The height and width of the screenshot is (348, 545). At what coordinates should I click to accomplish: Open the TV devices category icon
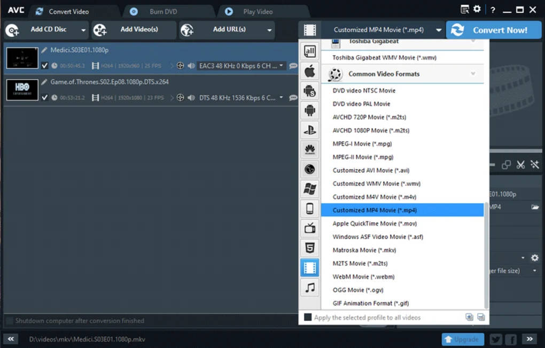[310, 228]
